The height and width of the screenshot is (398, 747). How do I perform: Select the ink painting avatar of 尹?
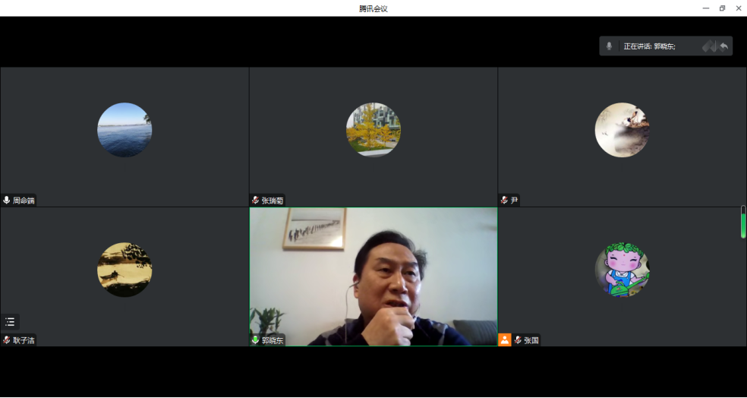pos(622,130)
